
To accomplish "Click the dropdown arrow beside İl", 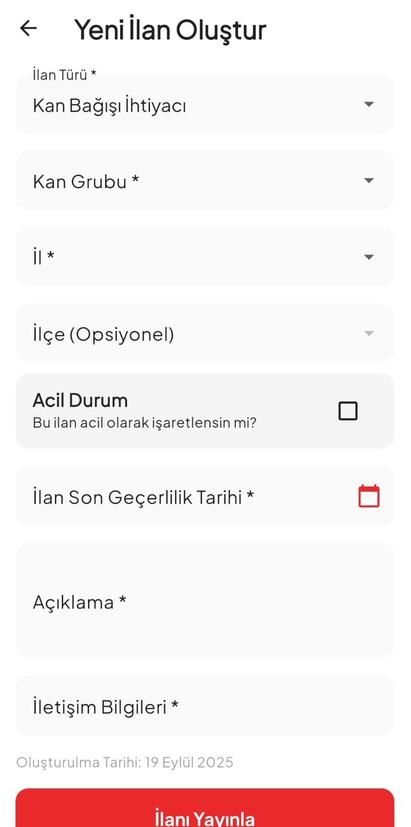I will (x=369, y=257).
